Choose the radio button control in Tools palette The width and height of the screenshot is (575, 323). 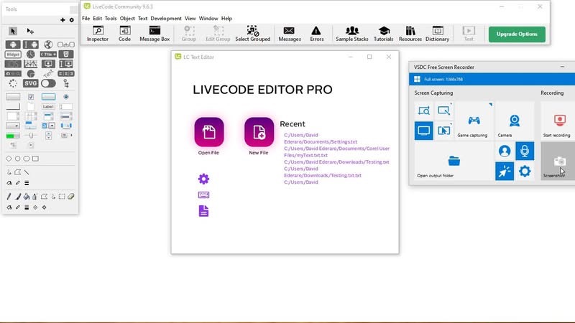coord(66,97)
